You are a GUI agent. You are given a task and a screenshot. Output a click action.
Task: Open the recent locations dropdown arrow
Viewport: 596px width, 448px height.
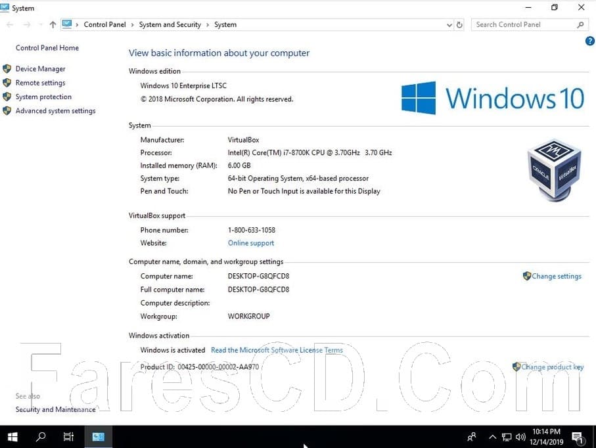click(40, 25)
